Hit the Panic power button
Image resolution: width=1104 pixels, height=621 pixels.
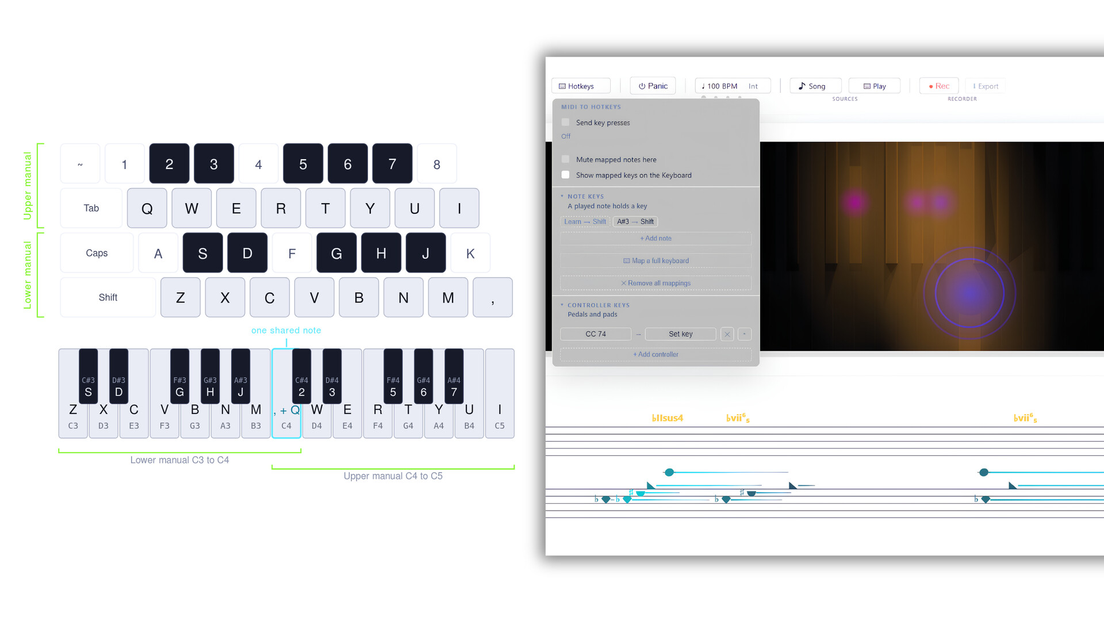click(653, 86)
